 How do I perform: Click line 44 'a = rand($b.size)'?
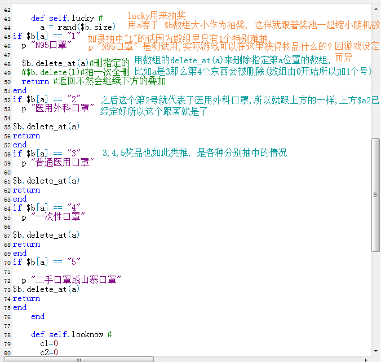(x=78, y=27)
